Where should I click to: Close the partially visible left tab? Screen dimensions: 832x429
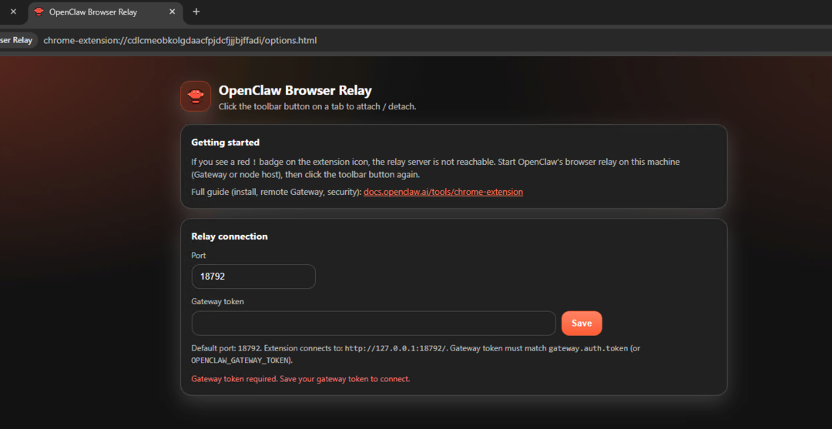coord(13,12)
